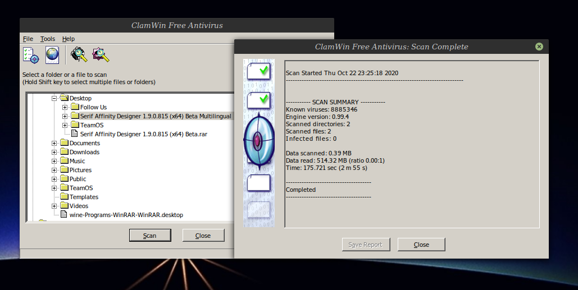Select the Templates tree item
This screenshot has height=290, width=578.
pyautogui.click(x=84, y=197)
